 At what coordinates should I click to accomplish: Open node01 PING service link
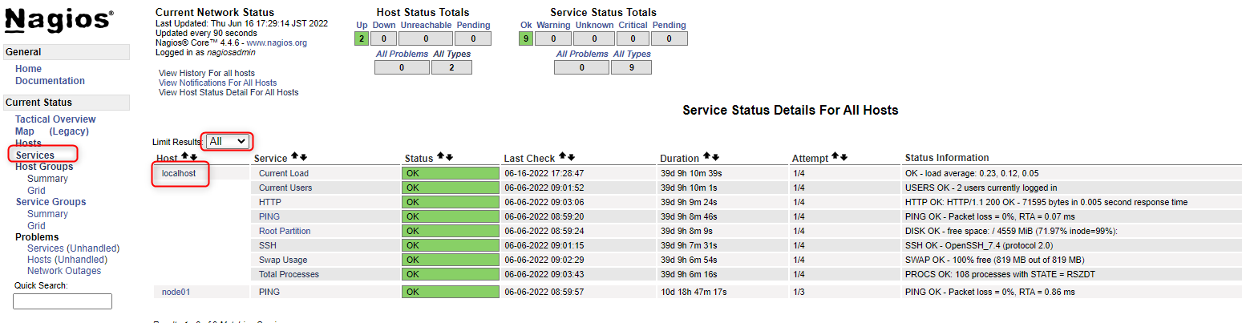tap(269, 292)
